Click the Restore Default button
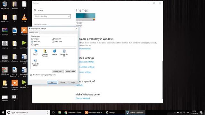This screenshot has height=115, width=205. pos(70,72)
